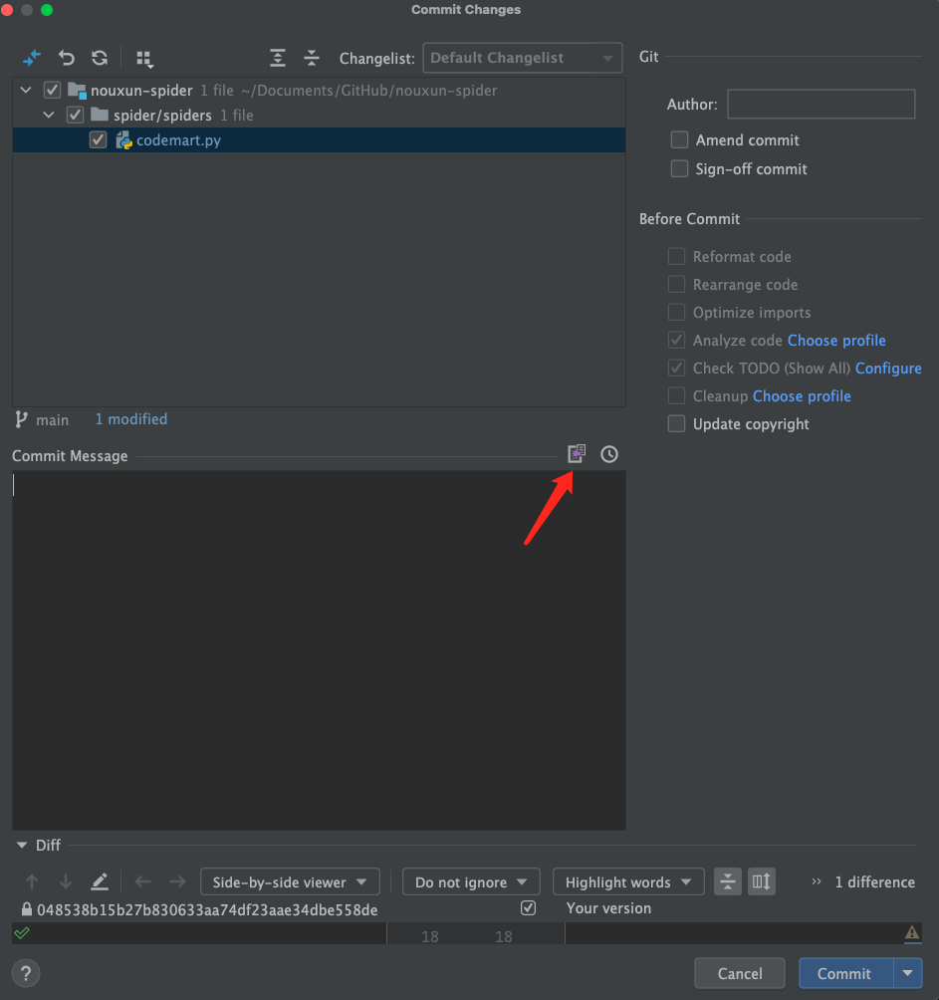Collapse the Diff section

point(22,845)
